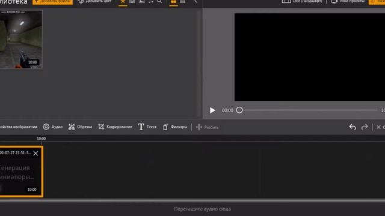
Task: Click the orange Add files button
Action: (x=52, y=2)
